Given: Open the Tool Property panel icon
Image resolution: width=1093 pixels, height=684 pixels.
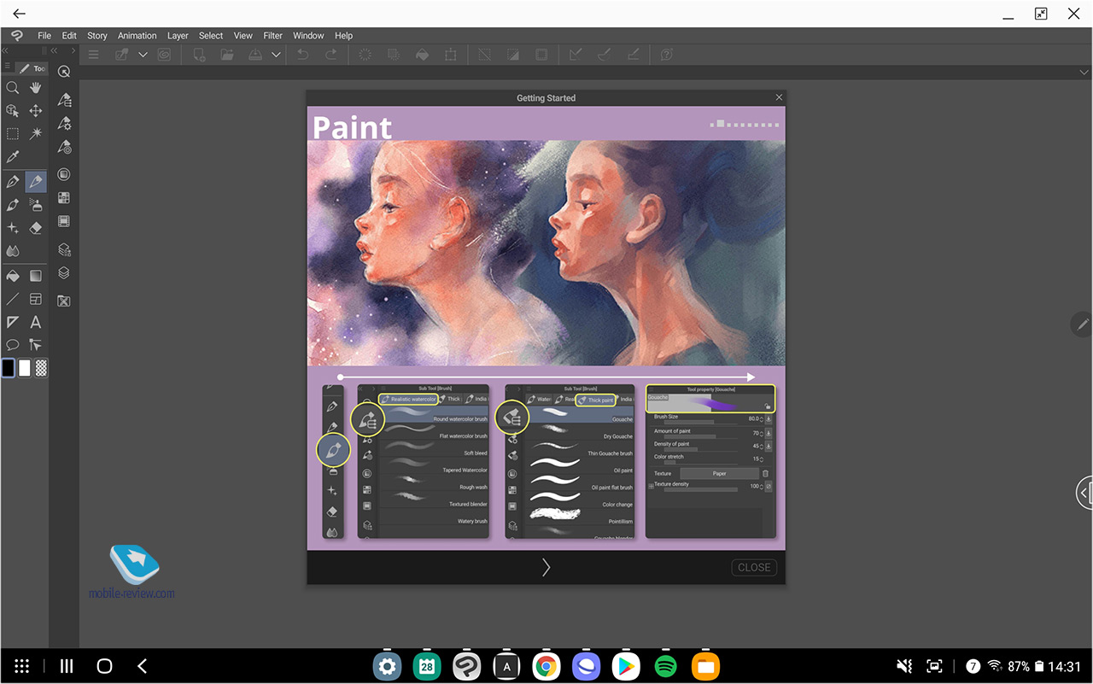Looking at the screenshot, I should 64,124.
